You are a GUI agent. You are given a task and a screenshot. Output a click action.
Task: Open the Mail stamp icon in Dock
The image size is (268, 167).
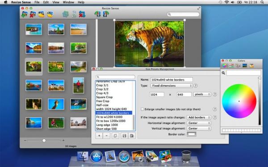pyautogui.click(x=110, y=156)
